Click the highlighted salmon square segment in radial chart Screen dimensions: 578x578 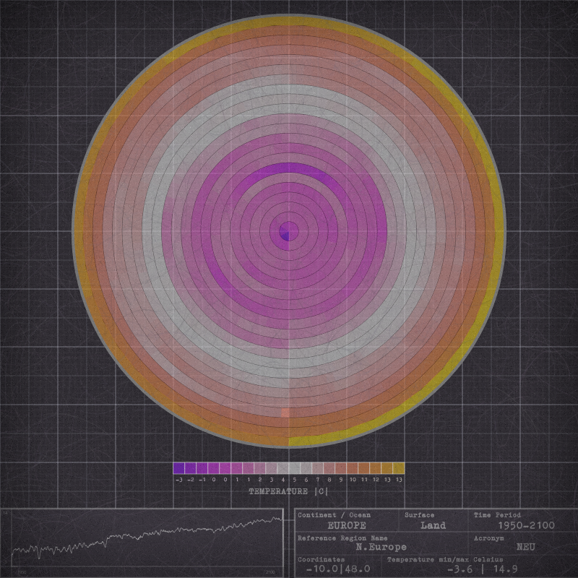point(285,413)
